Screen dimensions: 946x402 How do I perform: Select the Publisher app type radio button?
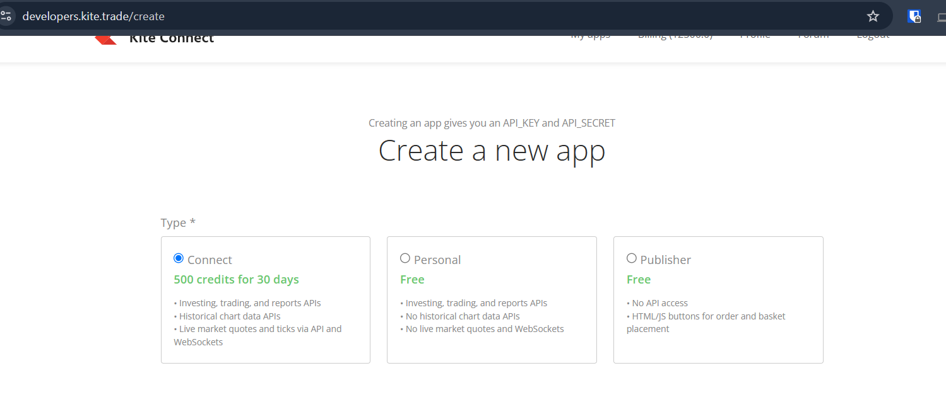(x=632, y=258)
